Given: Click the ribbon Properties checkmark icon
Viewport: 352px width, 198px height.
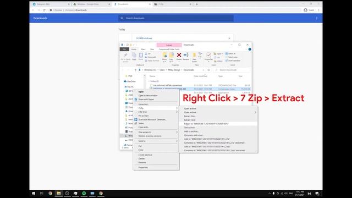Looking at the screenshot, I should (x=208, y=55).
